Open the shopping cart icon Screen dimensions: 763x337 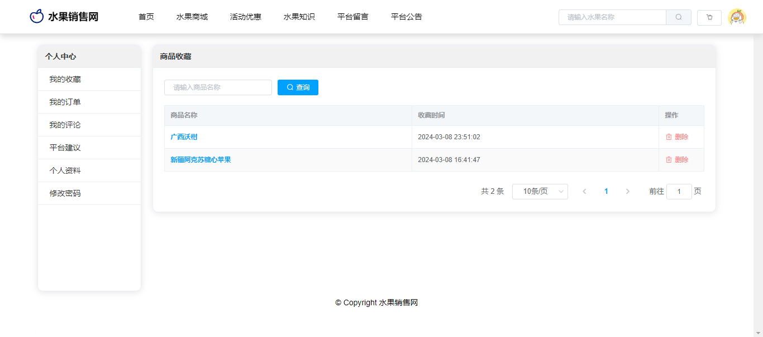[x=709, y=17]
